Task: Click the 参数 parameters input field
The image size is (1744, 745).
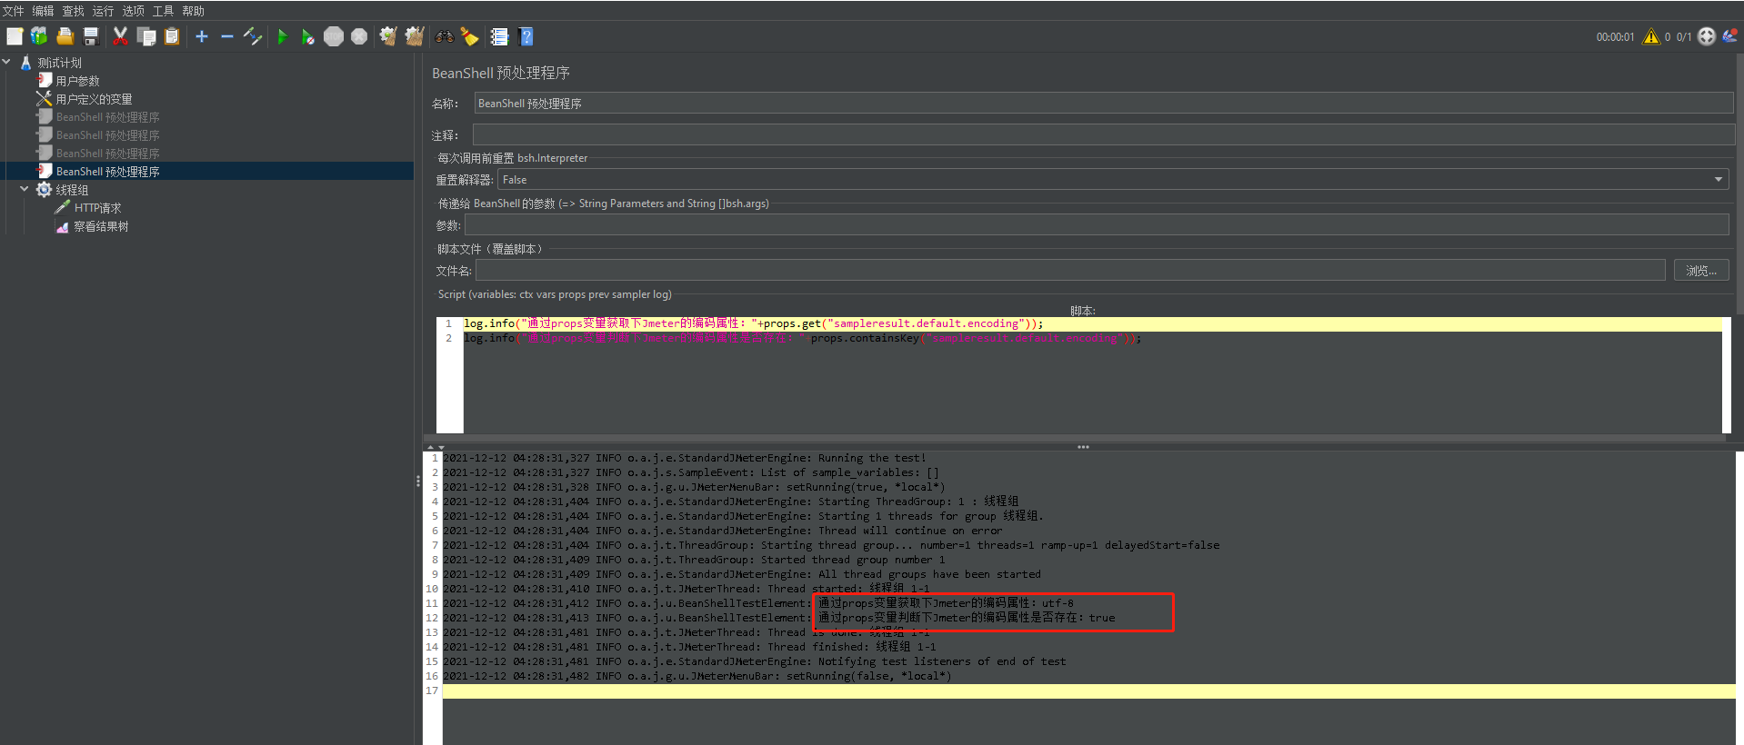Action: point(1097,225)
